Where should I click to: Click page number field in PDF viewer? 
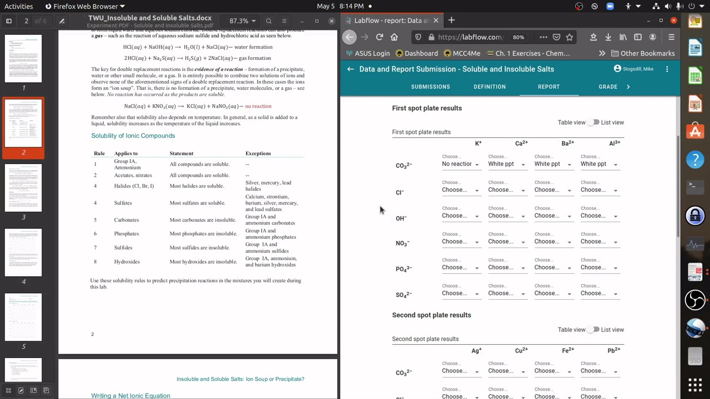pos(26,21)
